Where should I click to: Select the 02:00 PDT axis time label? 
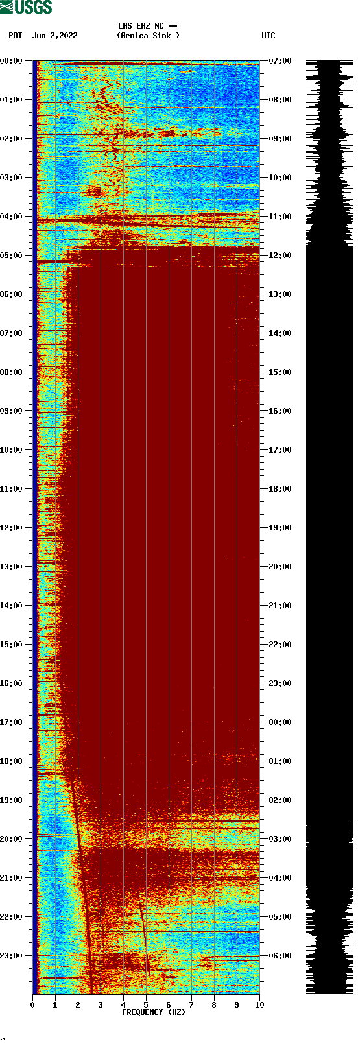[x=12, y=139]
